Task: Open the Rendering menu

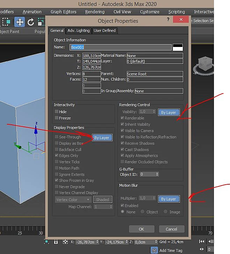Action: [95, 12]
